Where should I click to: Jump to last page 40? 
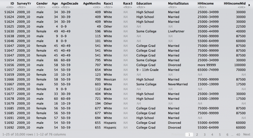tap(238, 134)
